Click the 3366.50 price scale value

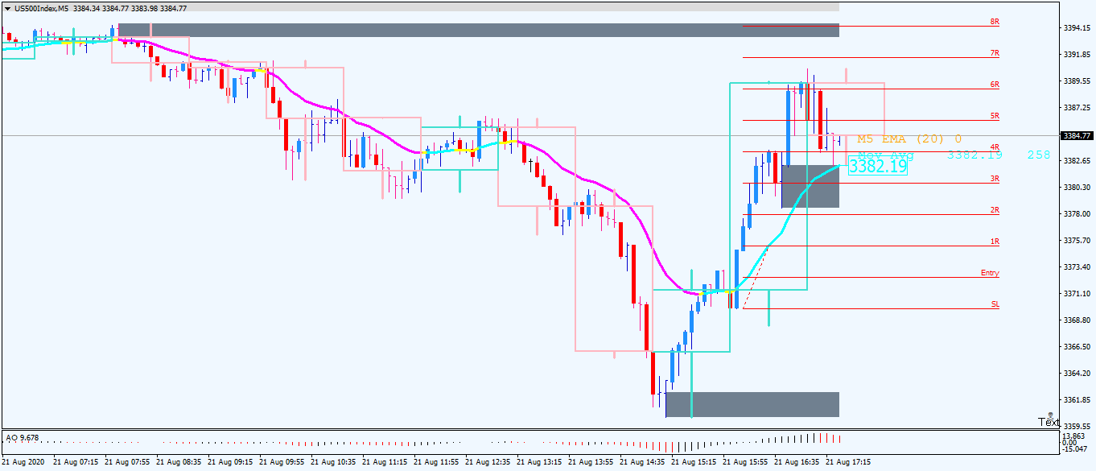(x=1077, y=347)
